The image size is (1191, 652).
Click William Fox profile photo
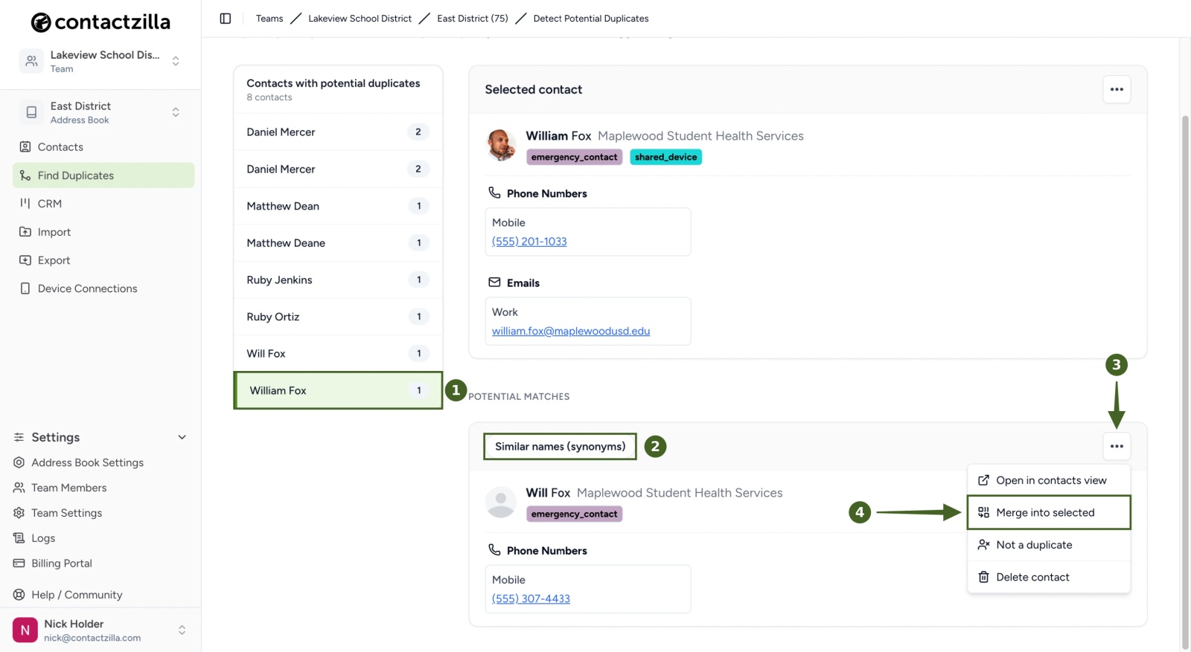tap(501, 145)
